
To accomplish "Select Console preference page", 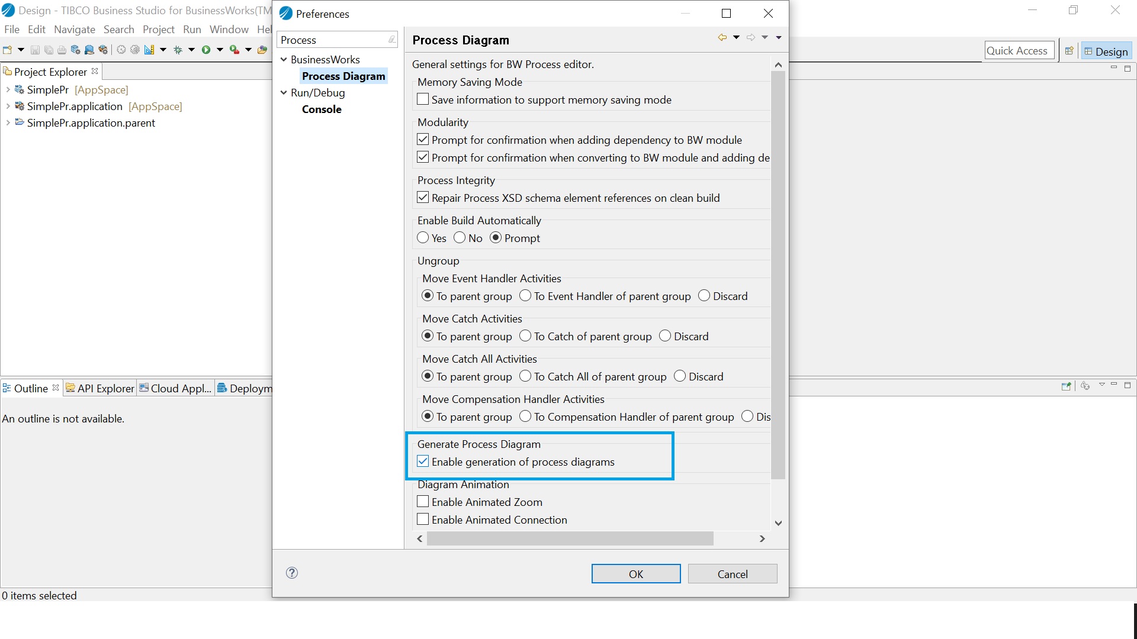I will pyautogui.click(x=322, y=109).
